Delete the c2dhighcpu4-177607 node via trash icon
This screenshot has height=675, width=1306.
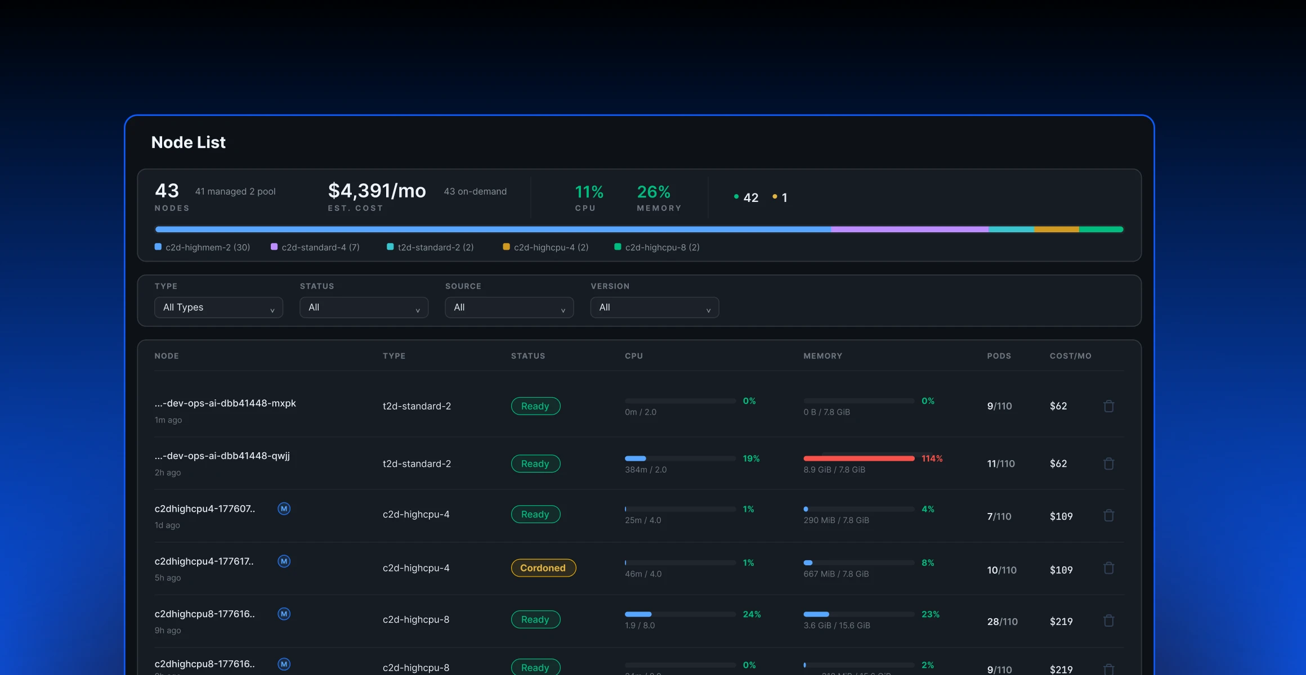[1108, 515]
